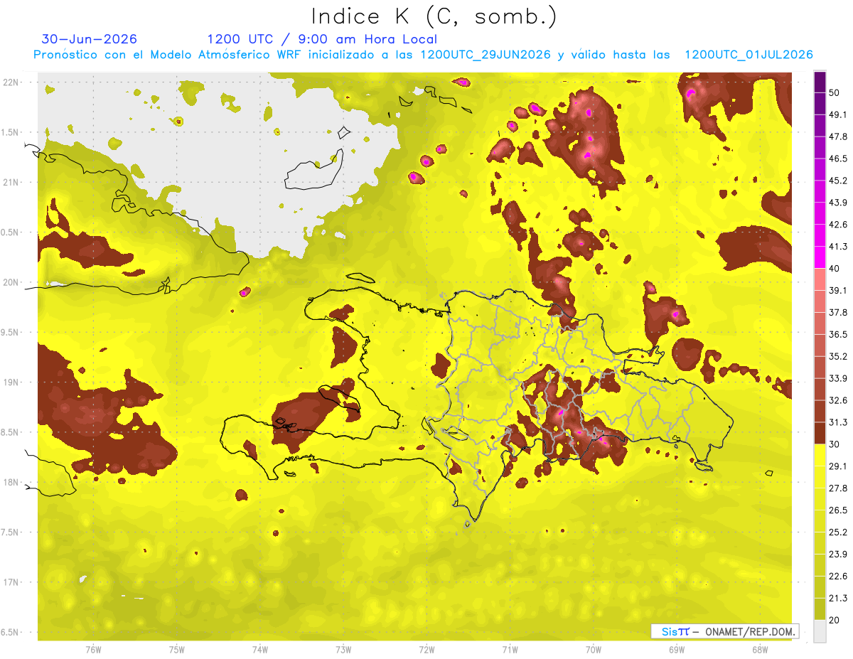Click the '75W' longitude axis label
This screenshot has height=659, width=853.
point(177,650)
